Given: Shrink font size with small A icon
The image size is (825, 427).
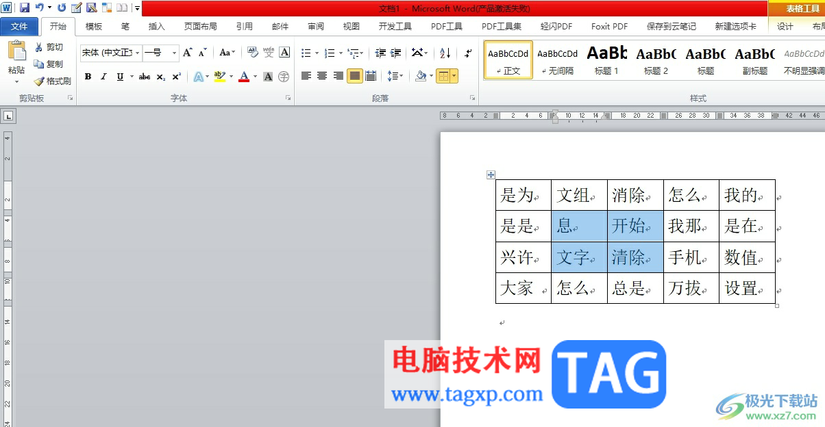Looking at the screenshot, I should click(202, 53).
